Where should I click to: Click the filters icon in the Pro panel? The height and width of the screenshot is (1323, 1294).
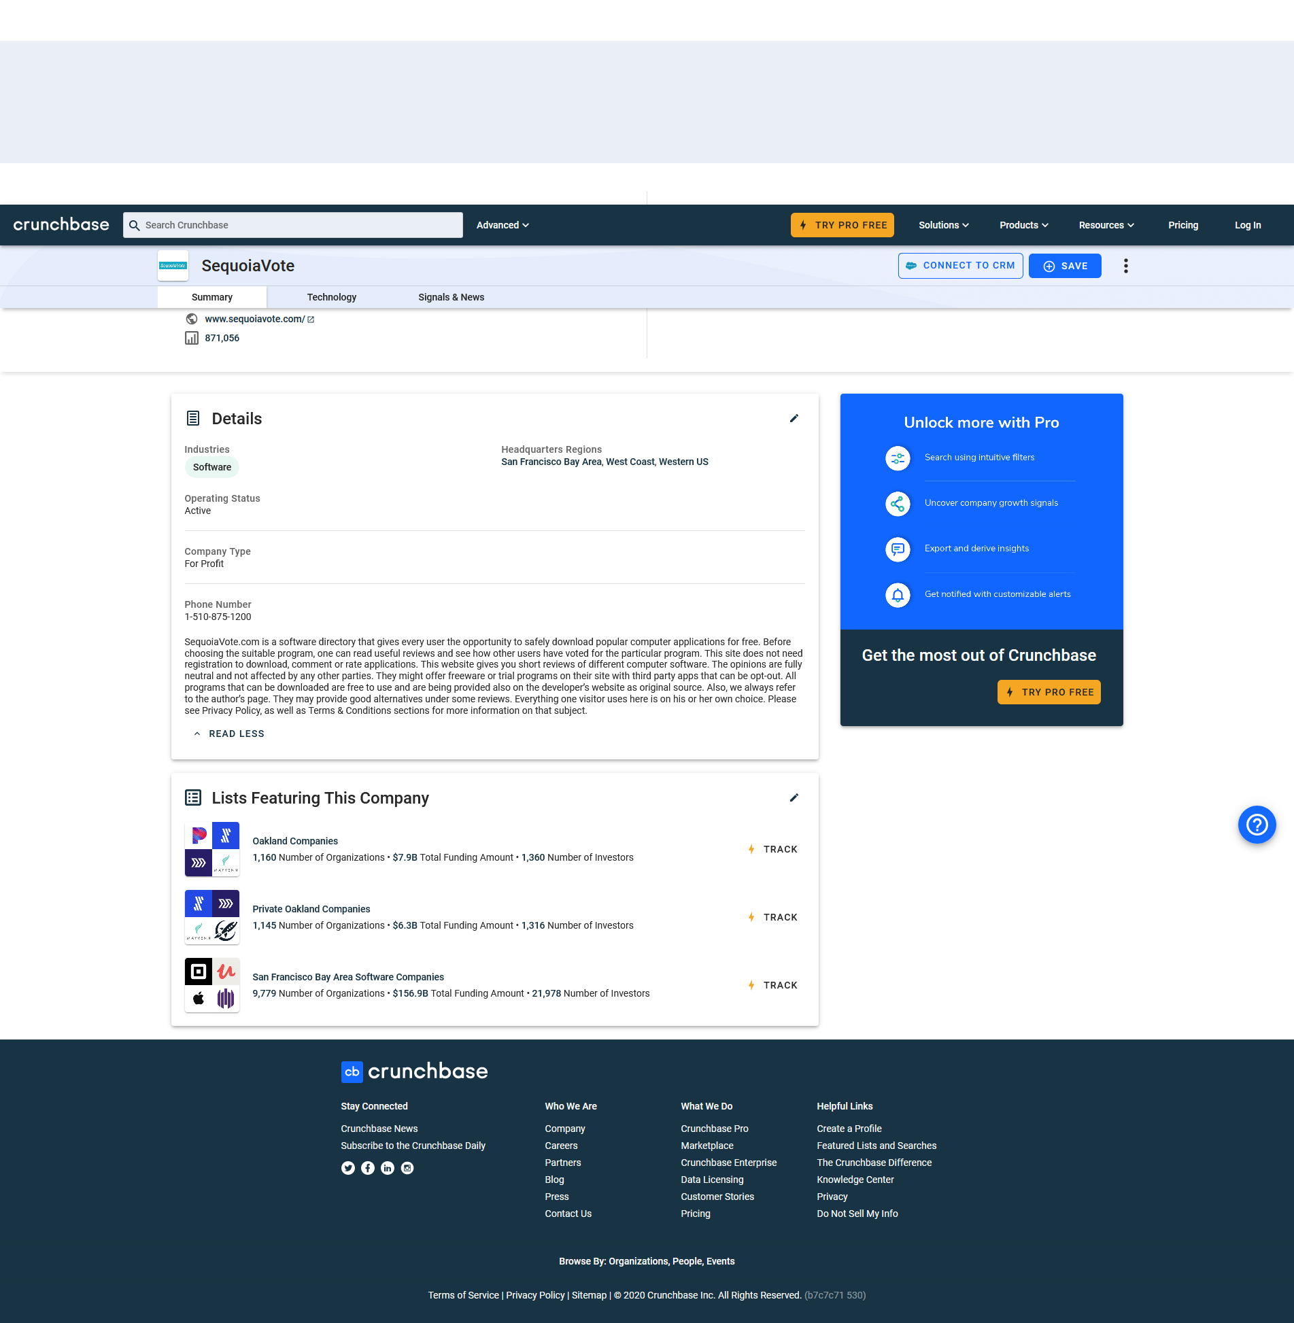pyautogui.click(x=898, y=458)
